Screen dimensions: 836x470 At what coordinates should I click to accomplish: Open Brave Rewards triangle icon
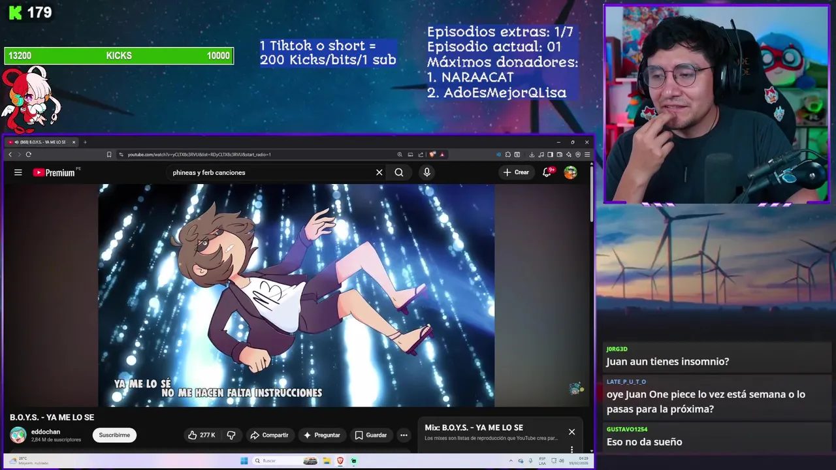coord(442,155)
